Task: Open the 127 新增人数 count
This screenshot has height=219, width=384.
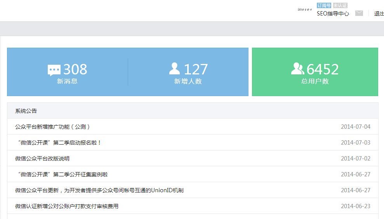Action: (196, 70)
